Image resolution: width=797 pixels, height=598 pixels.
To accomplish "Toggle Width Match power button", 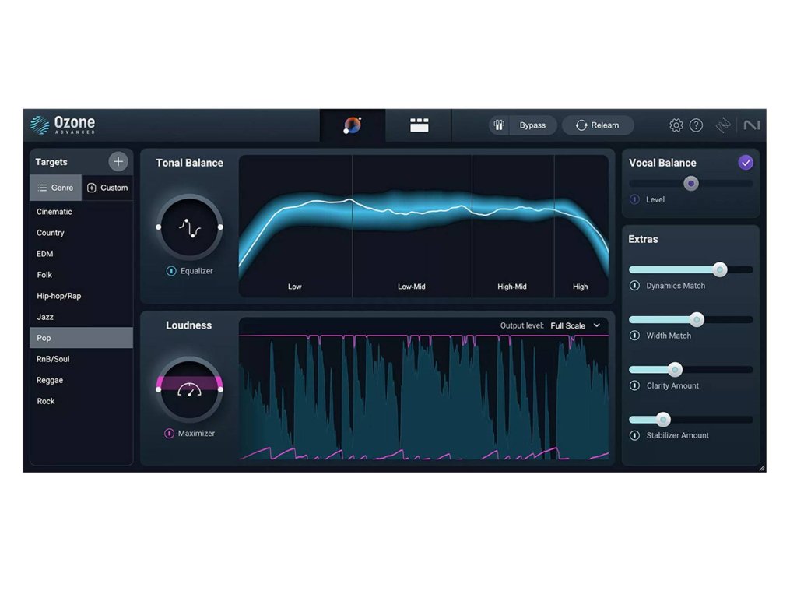I will (634, 336).
